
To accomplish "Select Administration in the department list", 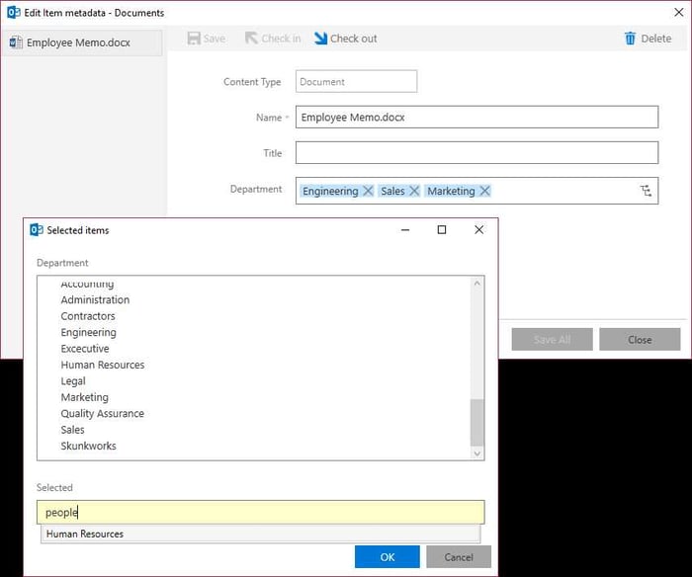I will pyautogui.click(x=95, y=299).
